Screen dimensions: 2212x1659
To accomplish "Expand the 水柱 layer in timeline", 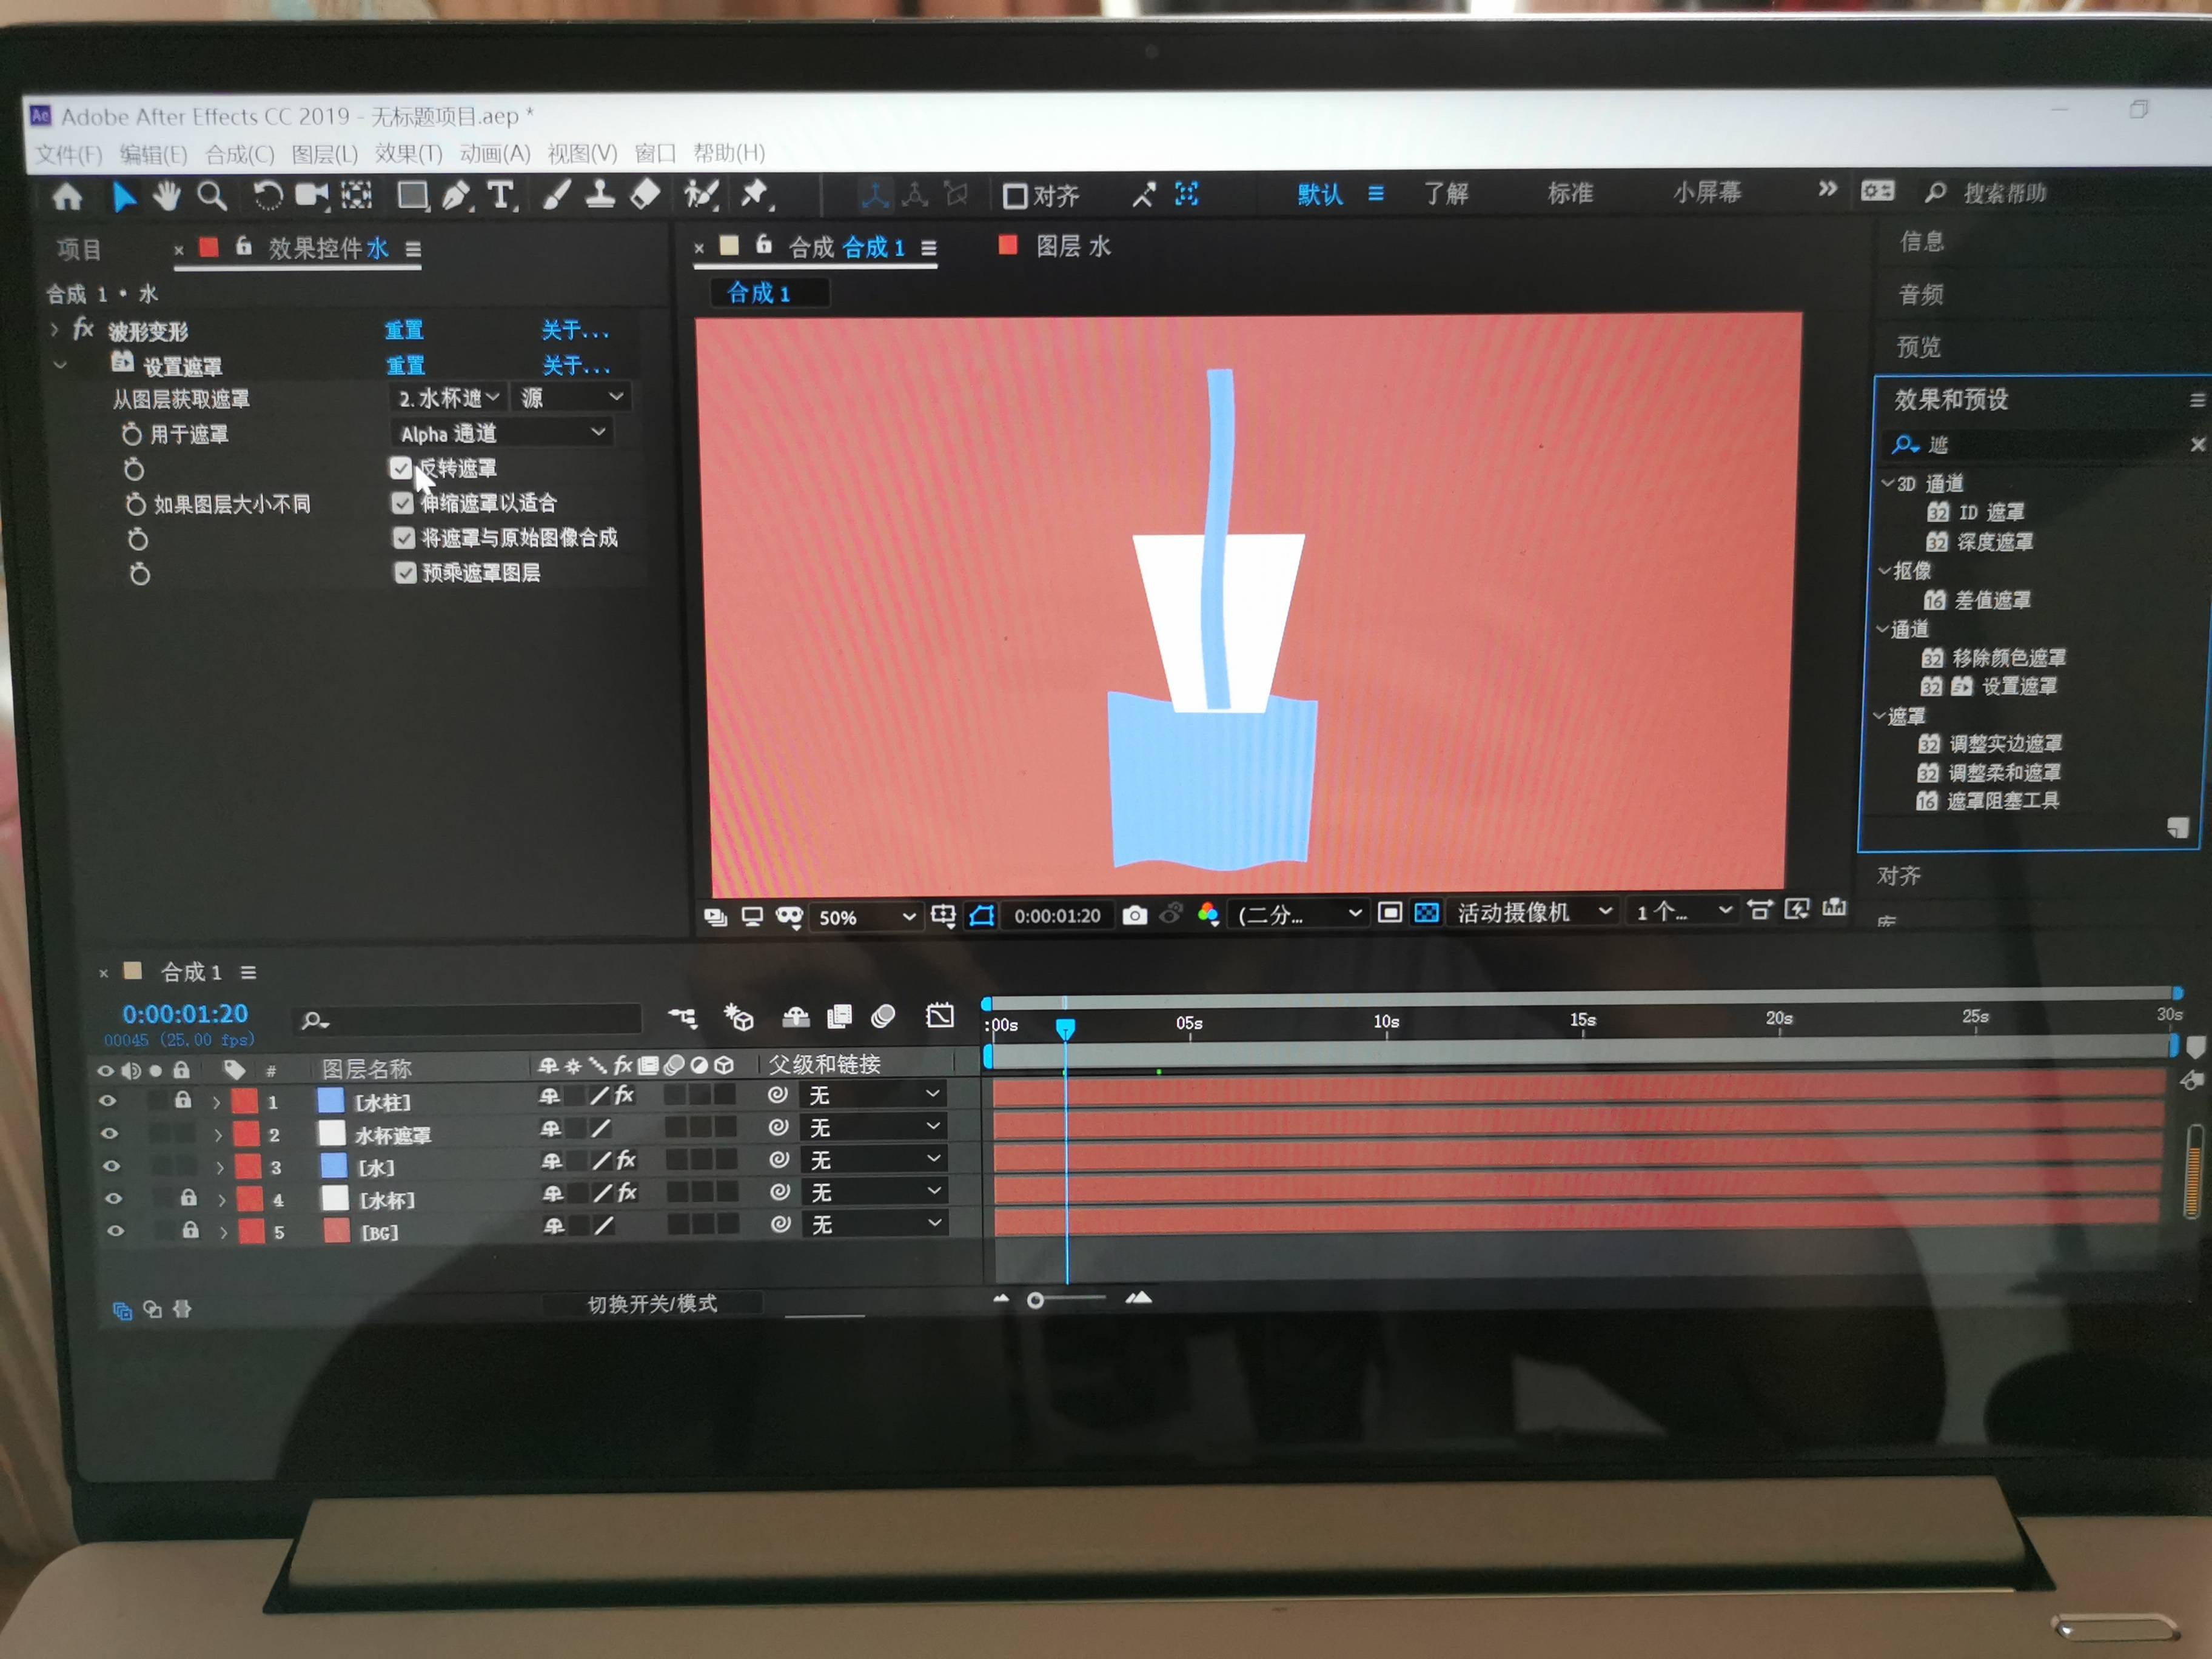I will tap(216, 1102).
